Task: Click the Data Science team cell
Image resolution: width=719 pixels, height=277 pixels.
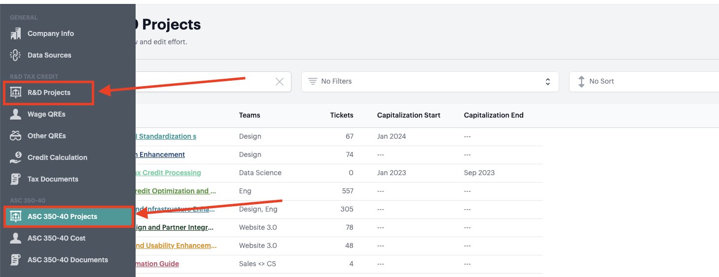Action: click(x=260, y=173)
